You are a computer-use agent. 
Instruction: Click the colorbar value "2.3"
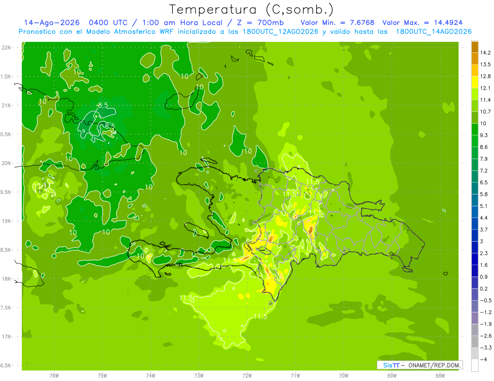coord(484,253)
